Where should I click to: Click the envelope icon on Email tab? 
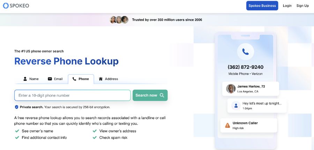click(x=50, y=79)
